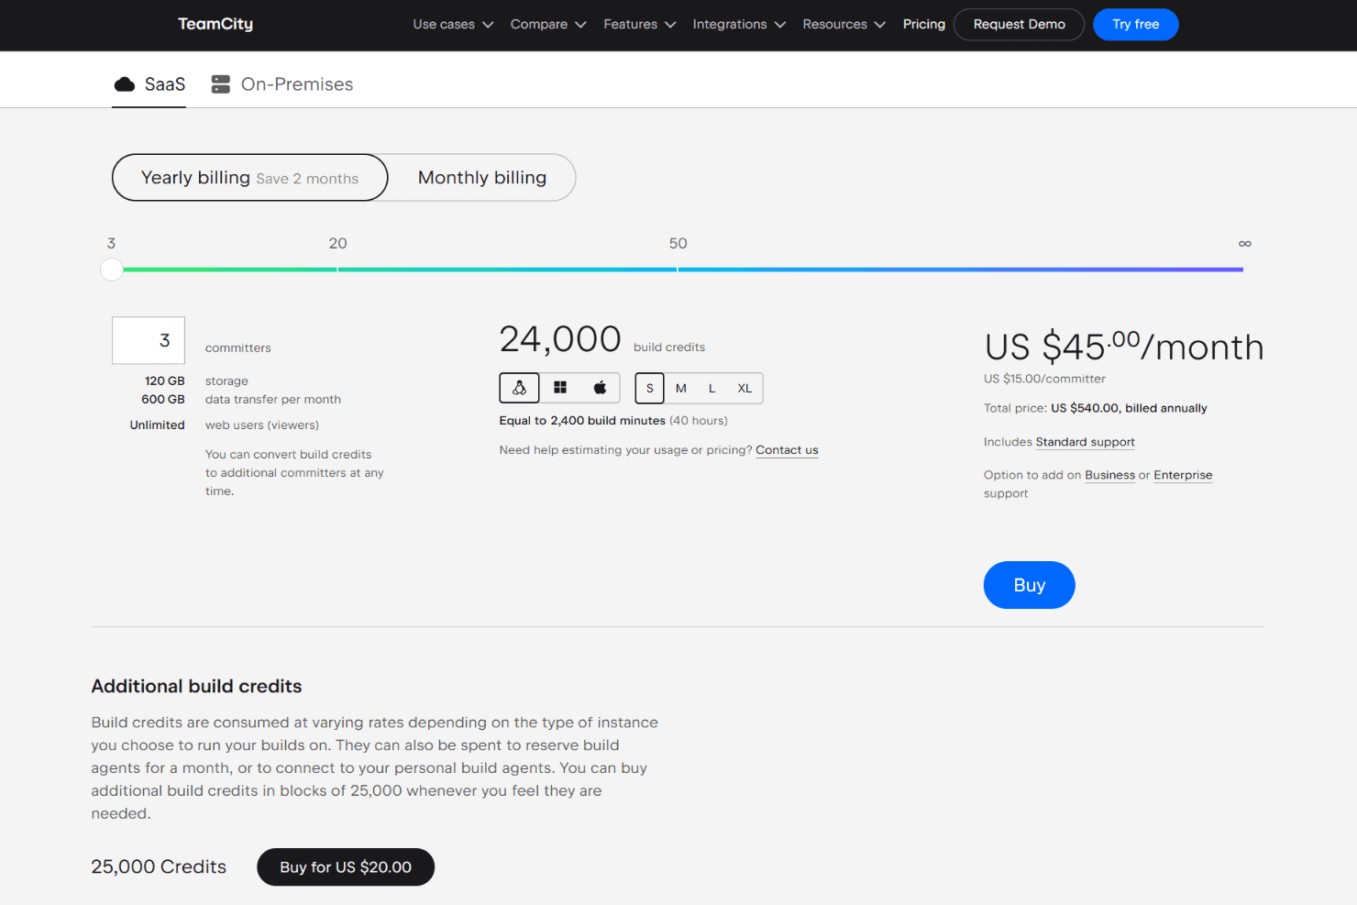The height and width of the screenshot is (905, 1357).
Task: Choose instance size XL
Action: 745,388
